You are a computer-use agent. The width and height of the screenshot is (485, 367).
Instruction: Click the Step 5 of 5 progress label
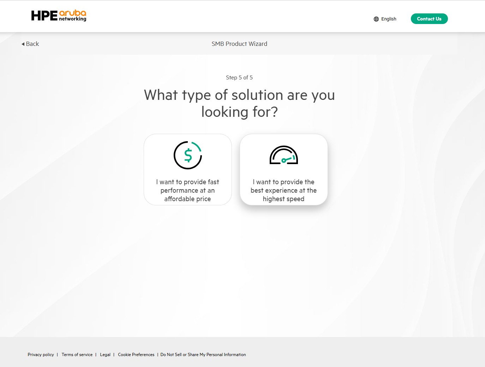point(239,77)
